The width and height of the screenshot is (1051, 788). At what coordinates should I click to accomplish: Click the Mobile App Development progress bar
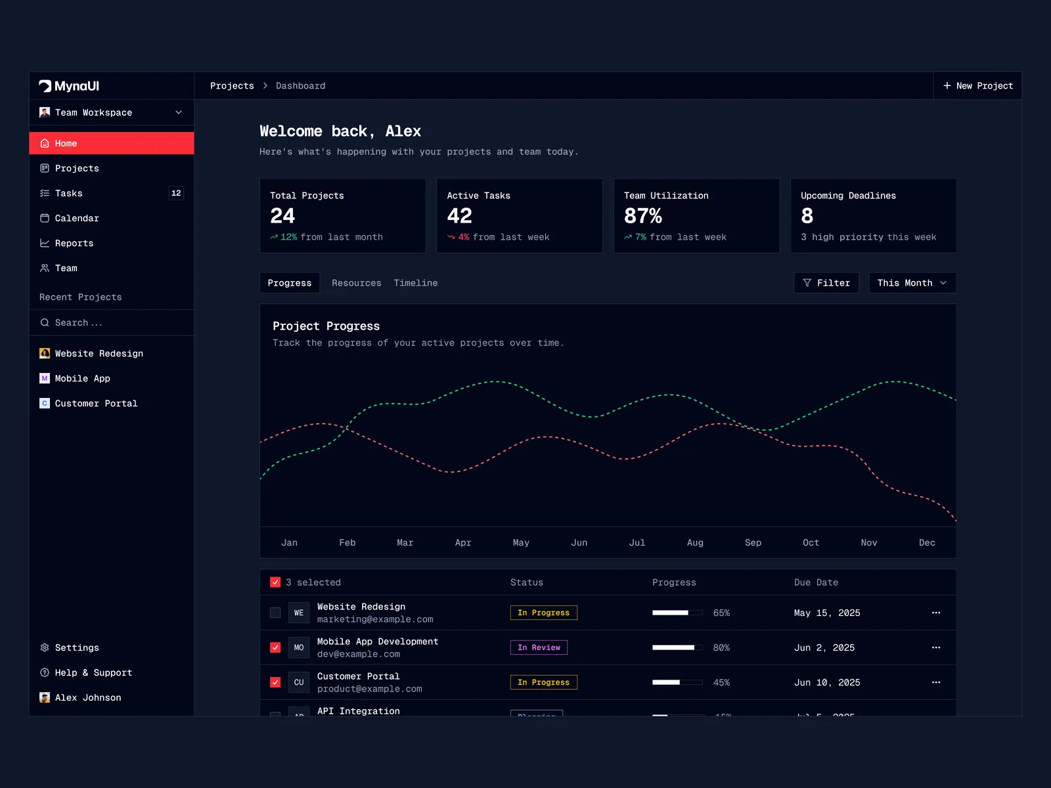(677, 647)
